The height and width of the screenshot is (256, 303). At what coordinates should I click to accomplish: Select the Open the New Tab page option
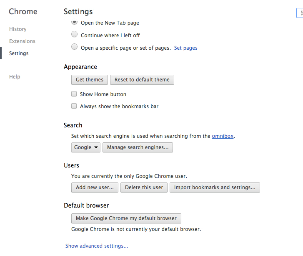point(75,22)
